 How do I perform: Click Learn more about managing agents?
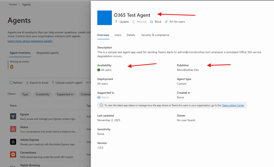click(30, 41)
